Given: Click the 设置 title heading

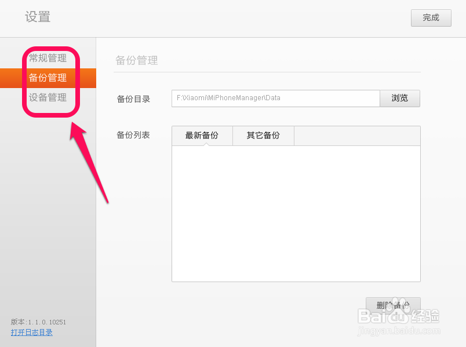Looking at the screenshot, I should click(x=37, y=17).
